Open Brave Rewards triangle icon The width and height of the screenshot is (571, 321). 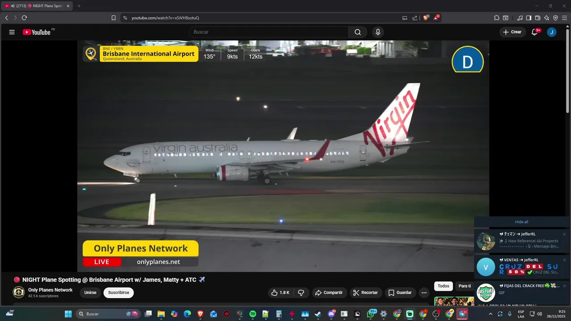click(x=437, y=18)
